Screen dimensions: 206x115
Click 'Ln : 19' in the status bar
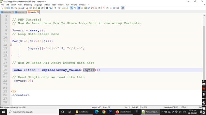127,107
